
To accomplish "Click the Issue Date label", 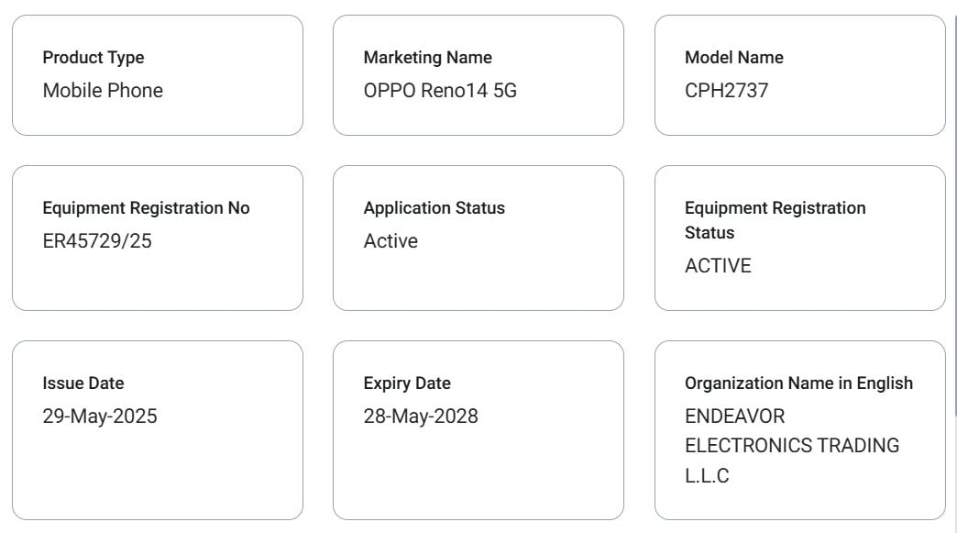I will point(82,383).
